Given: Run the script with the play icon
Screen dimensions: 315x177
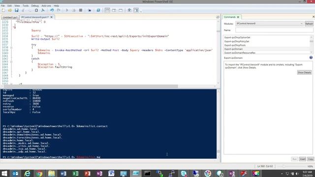Looking at the screenshot, I should click(x=67, y=10).
